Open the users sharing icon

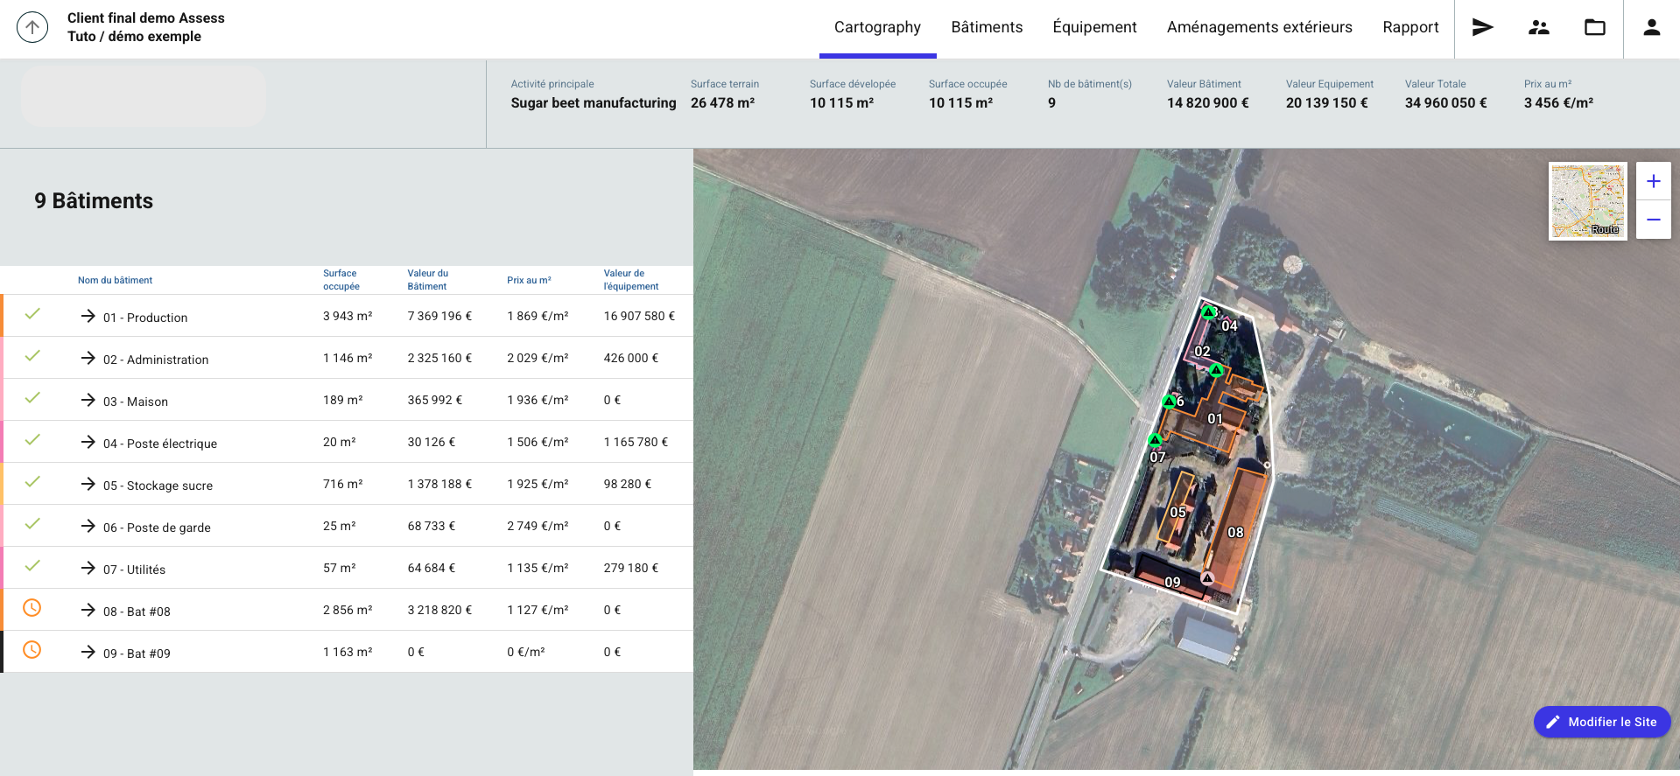point(1538,27)
